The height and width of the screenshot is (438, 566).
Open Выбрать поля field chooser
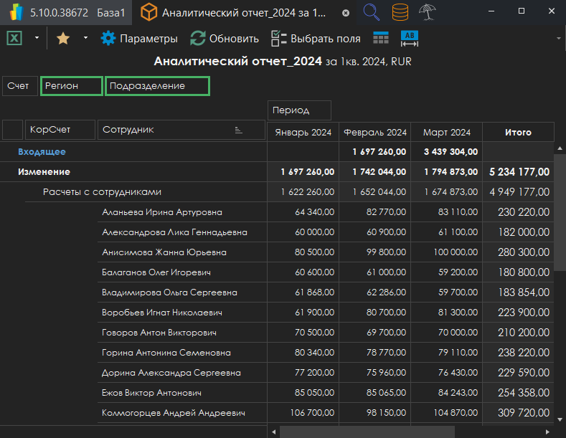pos(316,39)
